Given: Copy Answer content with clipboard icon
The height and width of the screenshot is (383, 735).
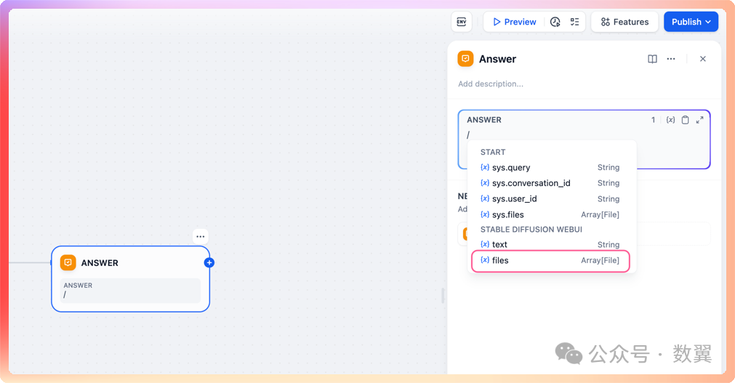Looking at the screenshot, I should pos(686,120).
